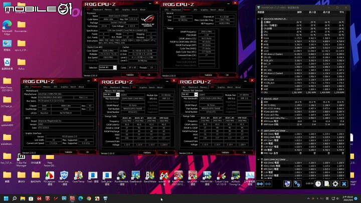Launch RunMemtest desktop shortcut
The height and width of the screenshot is (203, 361).
[x=121, y=177]
